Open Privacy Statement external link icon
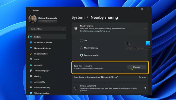 pos(145,88)
